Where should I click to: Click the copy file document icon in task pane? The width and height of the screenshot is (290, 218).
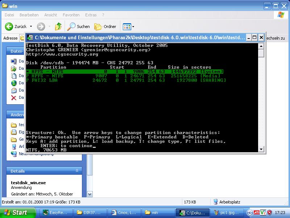(x=14, y=76)
